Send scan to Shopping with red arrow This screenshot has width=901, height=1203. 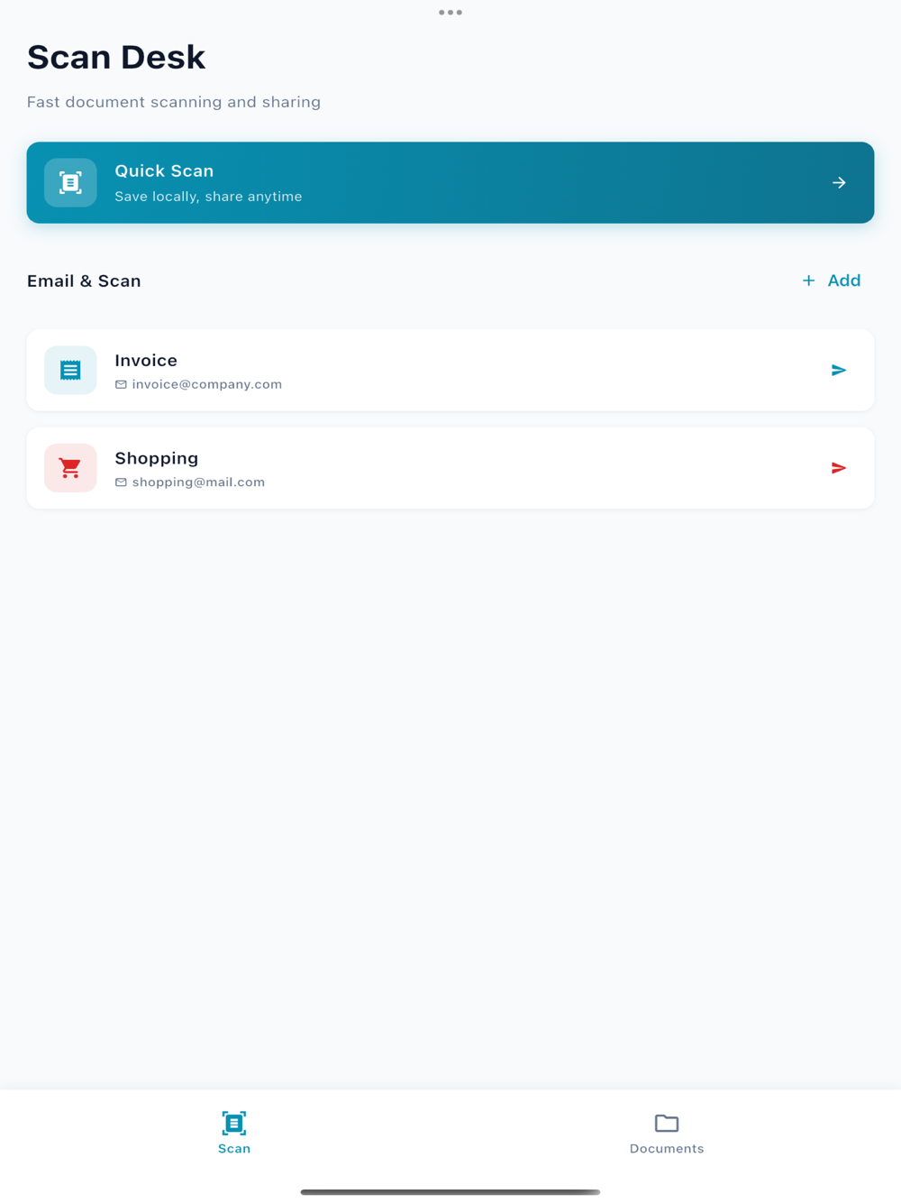(839, 468)
